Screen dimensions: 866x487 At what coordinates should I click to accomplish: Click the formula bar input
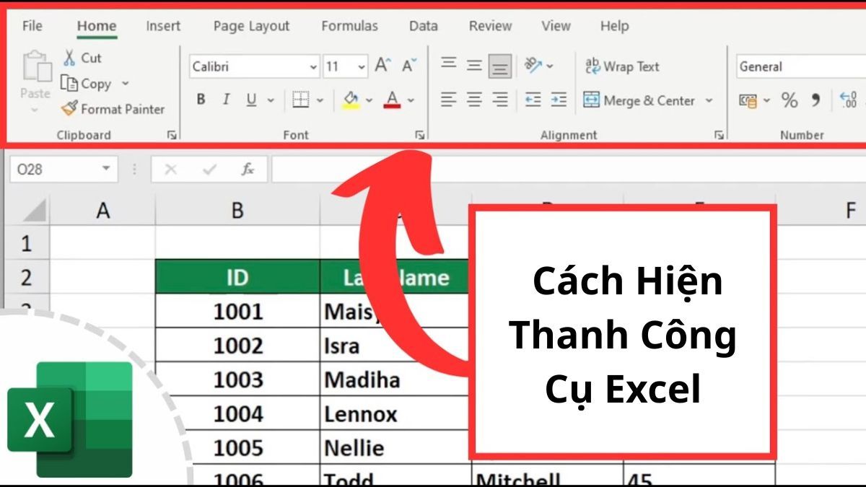pyautogui.click(x=569, y=170)
